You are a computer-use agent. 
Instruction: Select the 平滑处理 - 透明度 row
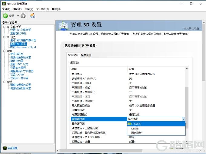tap(128, 101)
